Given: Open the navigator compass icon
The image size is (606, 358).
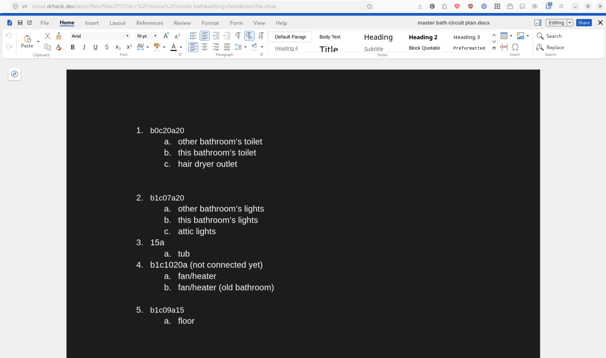Looking at the screenshot, I should click(14, 74).
